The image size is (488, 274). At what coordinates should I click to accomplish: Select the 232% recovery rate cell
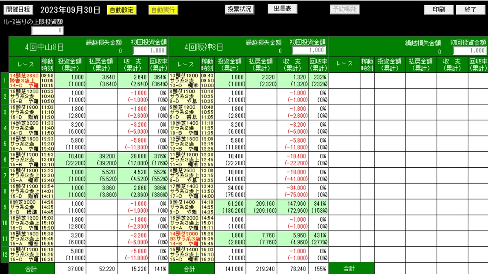click(x=318, y=81)
